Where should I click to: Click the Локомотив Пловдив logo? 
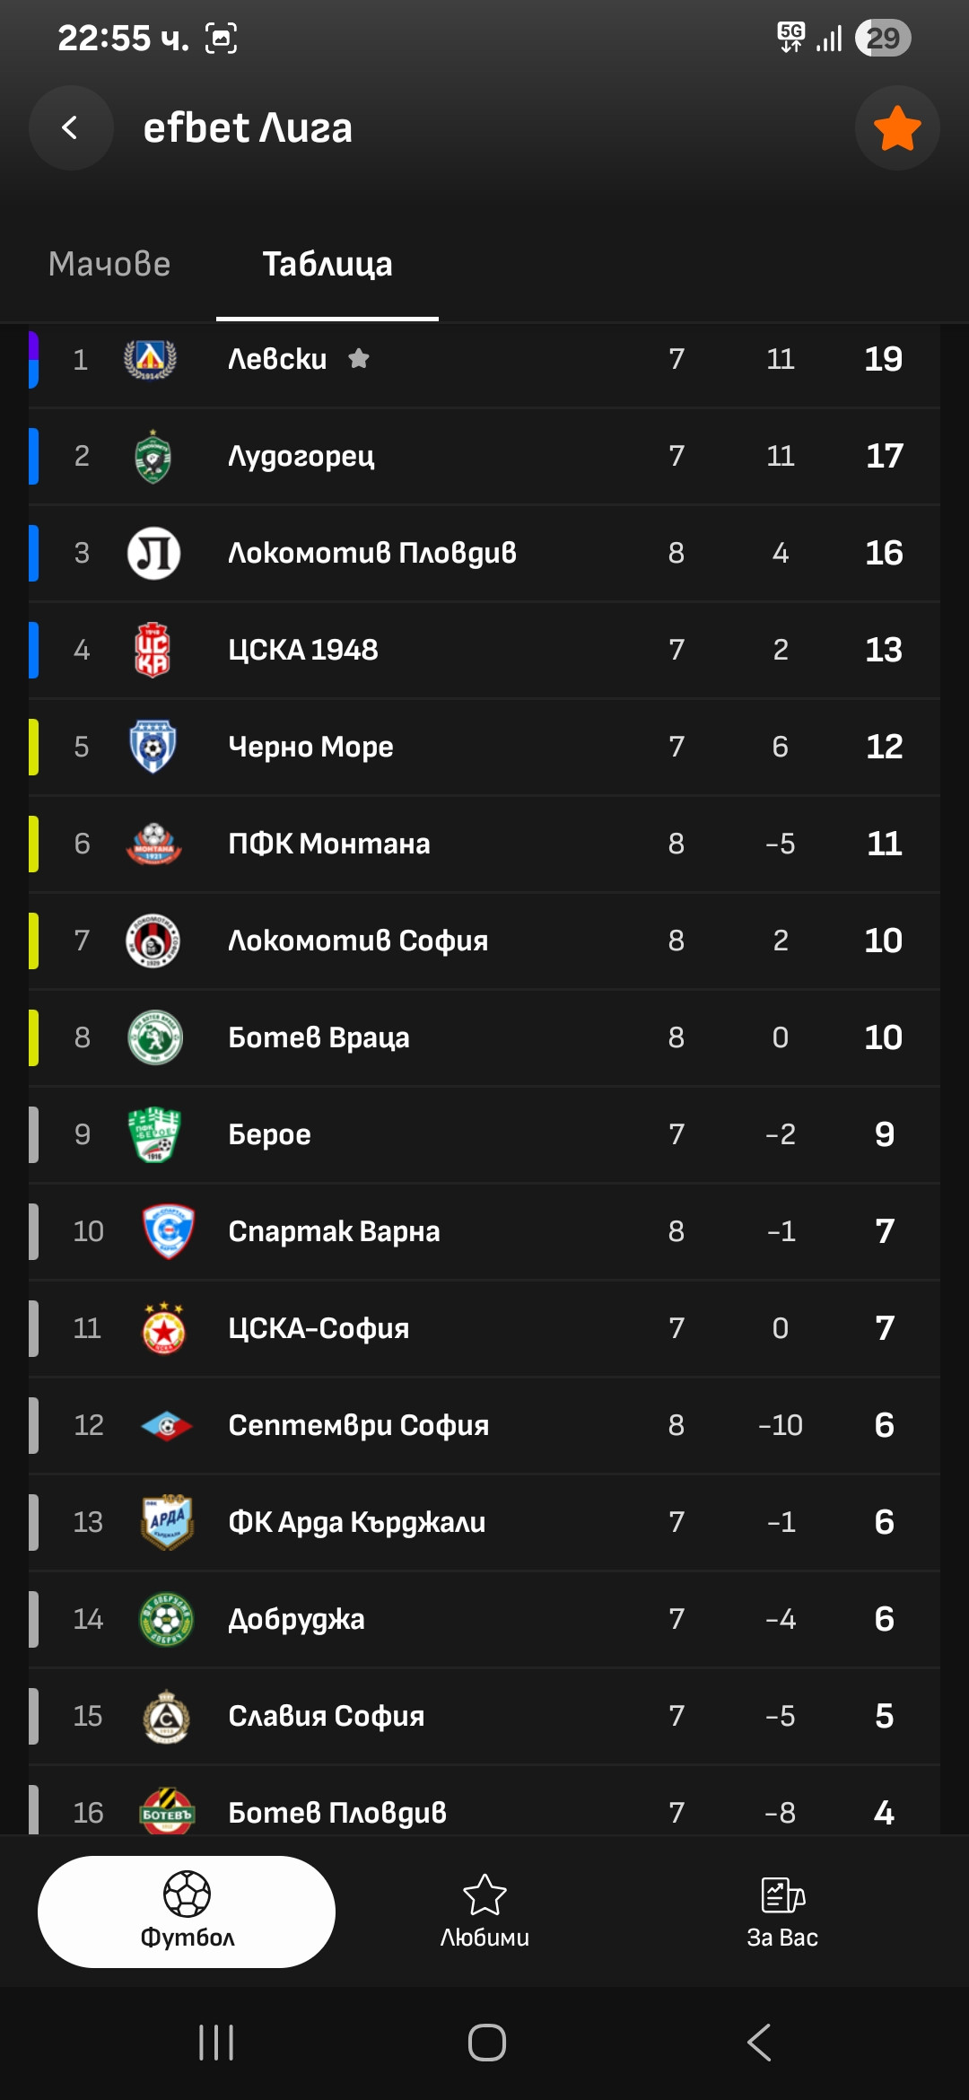[x=153, y=553]
